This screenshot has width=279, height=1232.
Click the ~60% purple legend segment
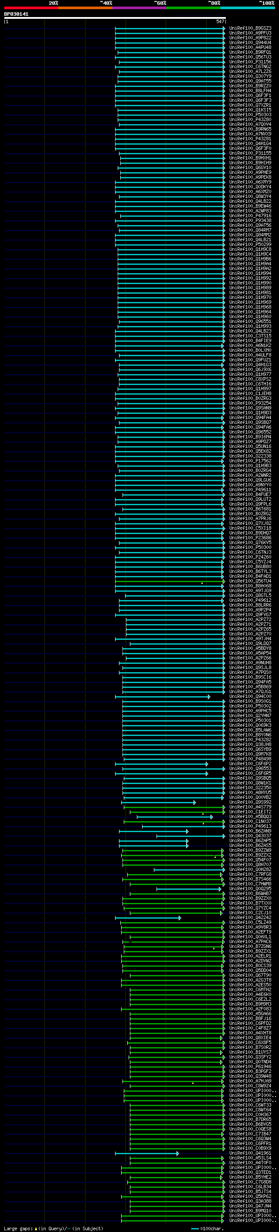click(140, 8)
